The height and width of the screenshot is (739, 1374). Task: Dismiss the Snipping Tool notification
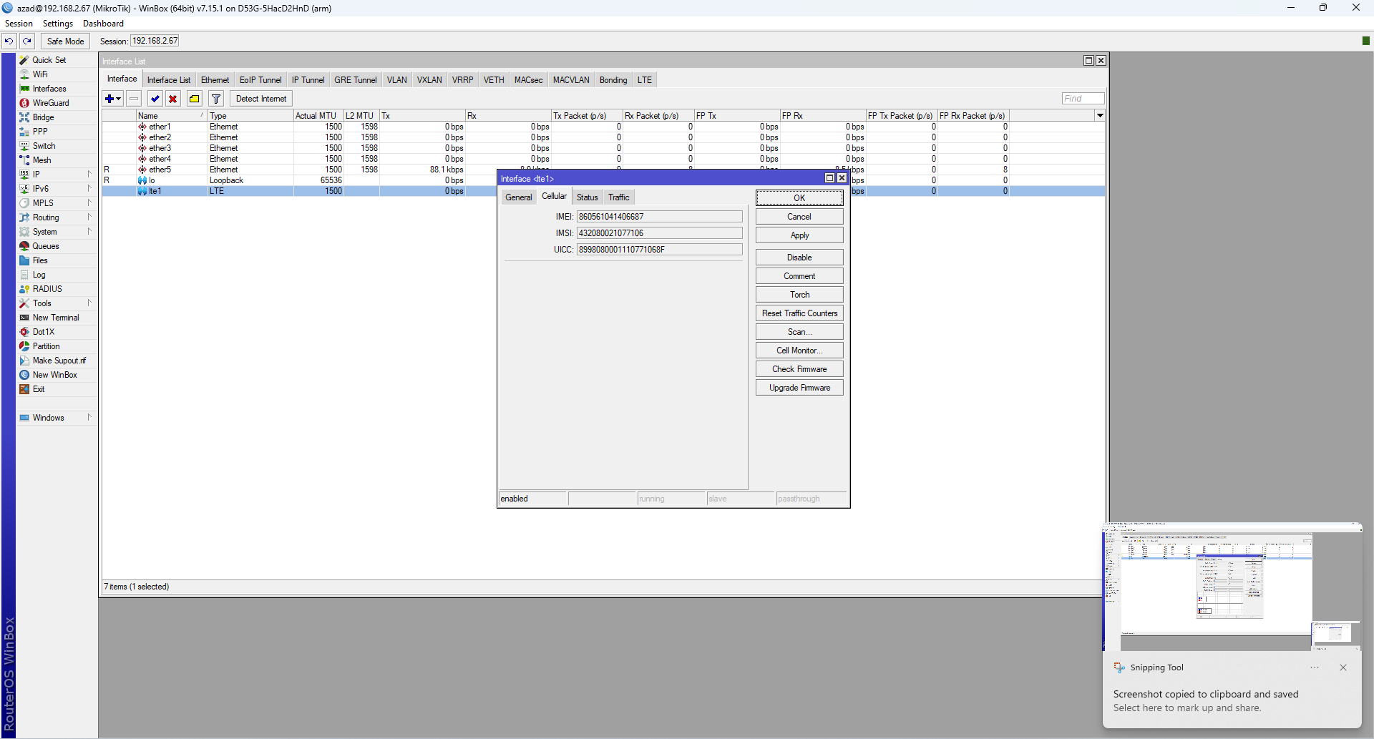(1343, 667)
